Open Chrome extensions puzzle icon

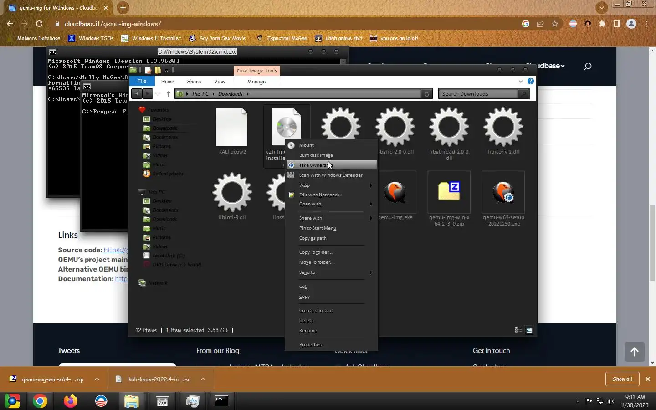coord(602,24)
